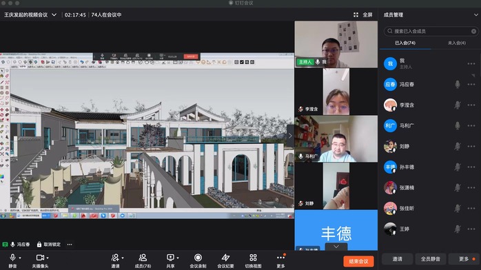Collapse the member management panel chevron
Image resolution: width=481 pixels, height=270 pixels.
point(475,14)
